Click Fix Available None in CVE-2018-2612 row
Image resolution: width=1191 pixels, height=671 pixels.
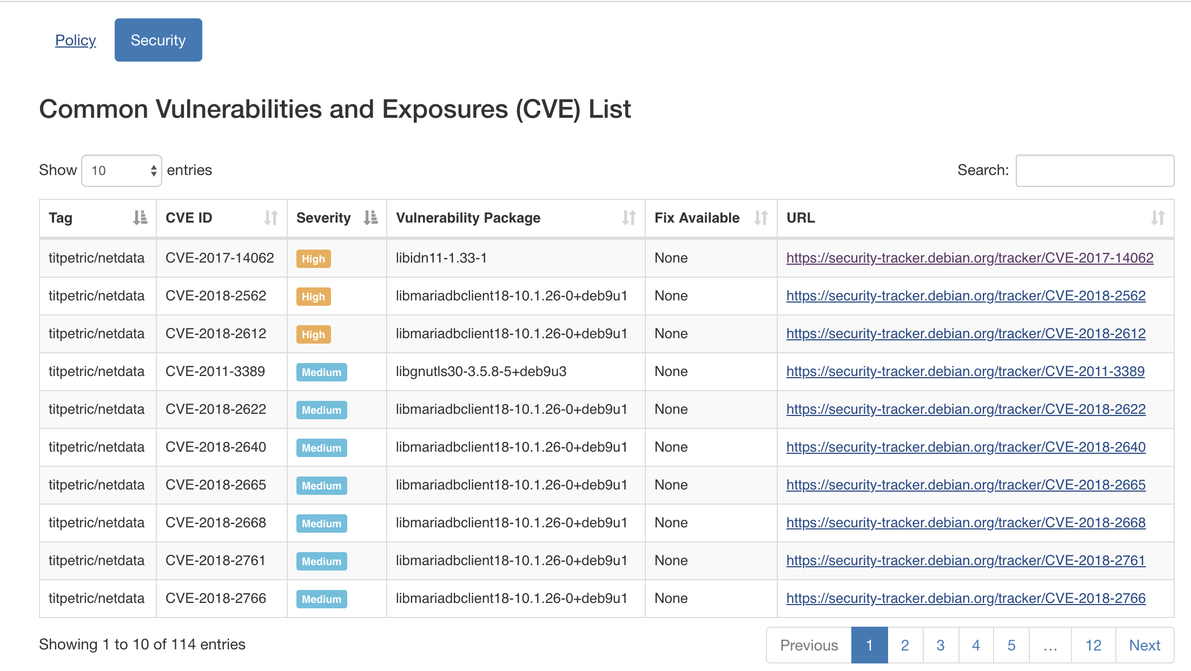671,334
